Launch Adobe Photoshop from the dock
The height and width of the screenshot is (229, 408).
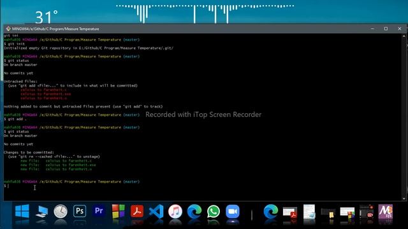[x=80, y=211]
